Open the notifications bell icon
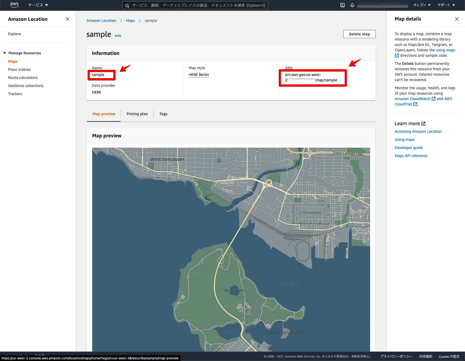 point(352,5)
